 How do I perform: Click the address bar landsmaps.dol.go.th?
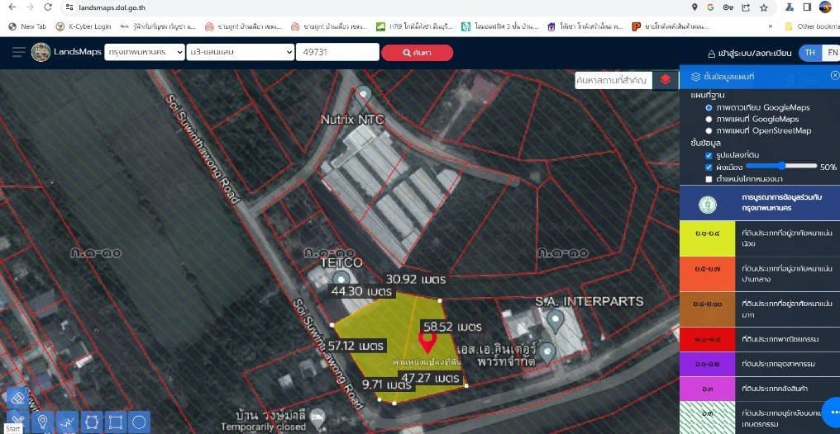112,7
